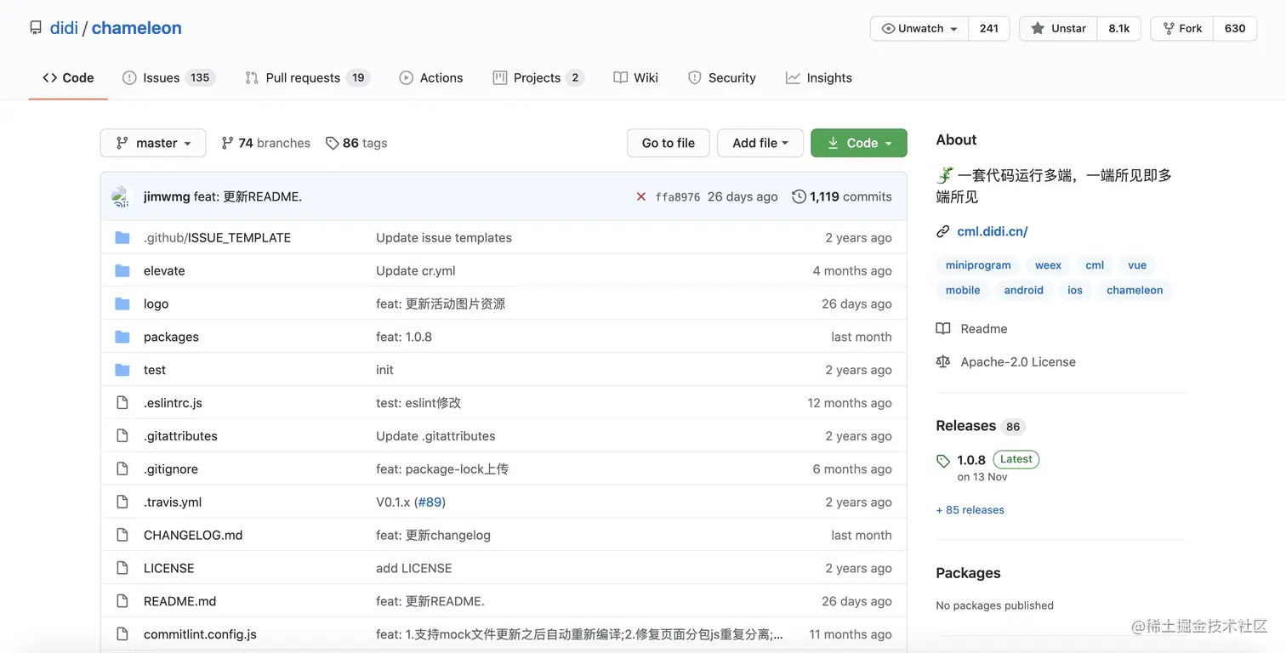Click the branch icon beside 74 branches
Screen dimensions: 1286x653
[227, 143]
